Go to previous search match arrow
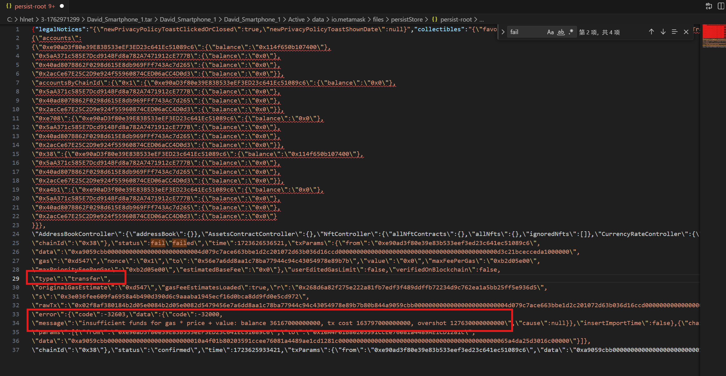726x376 pixels. pos(651,32)
